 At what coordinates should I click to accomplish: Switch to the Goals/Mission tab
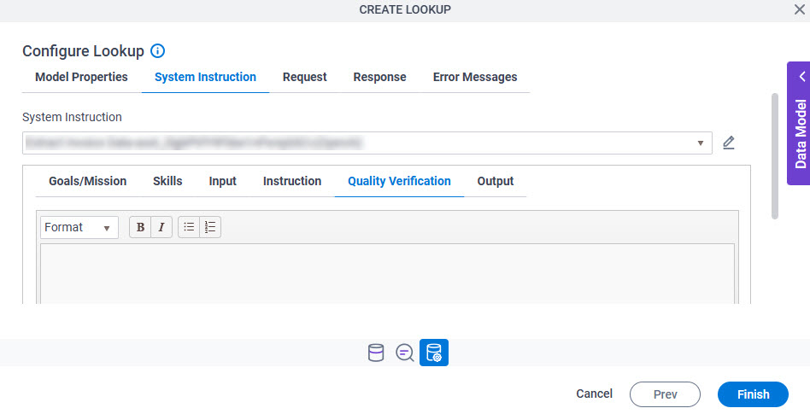pyautogui.click(x=87, y=181)
